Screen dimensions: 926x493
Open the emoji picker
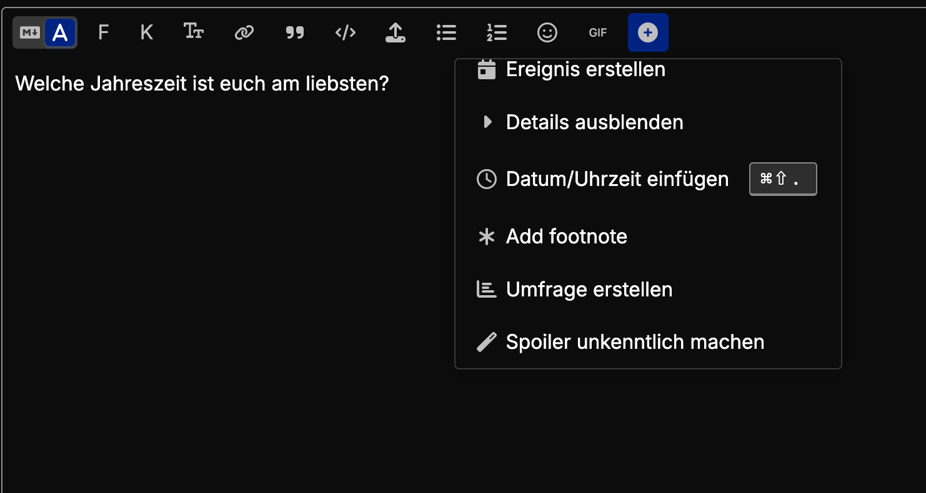tap(547, 32)
